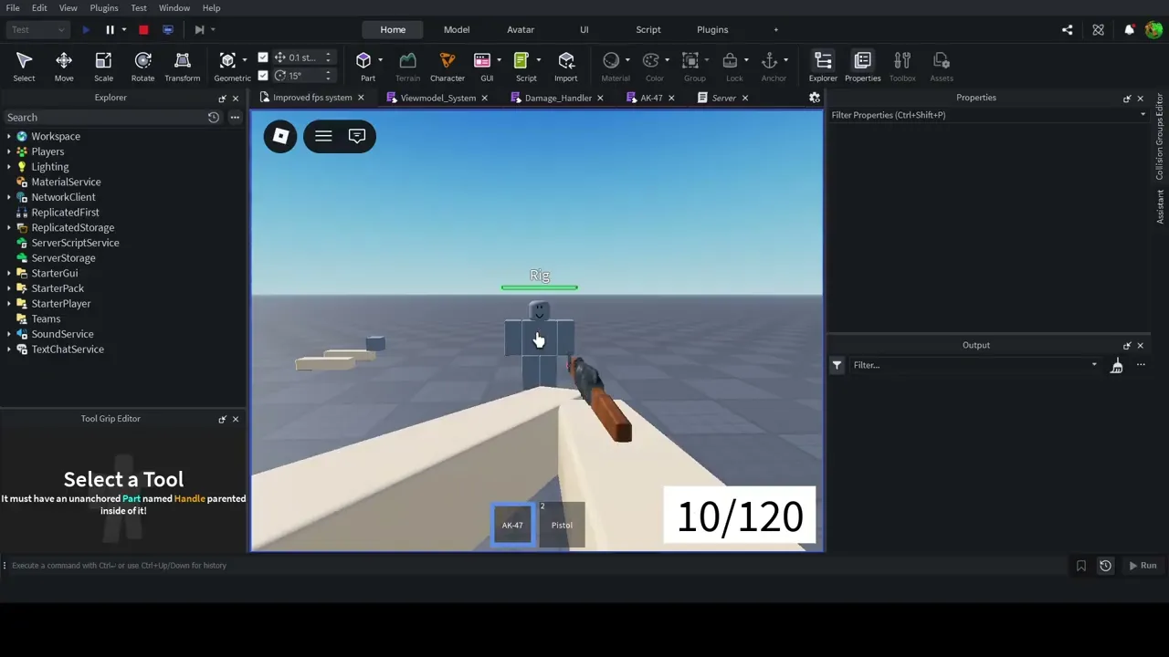Open the Plugins menu in menu bar

tap(103, 7)
